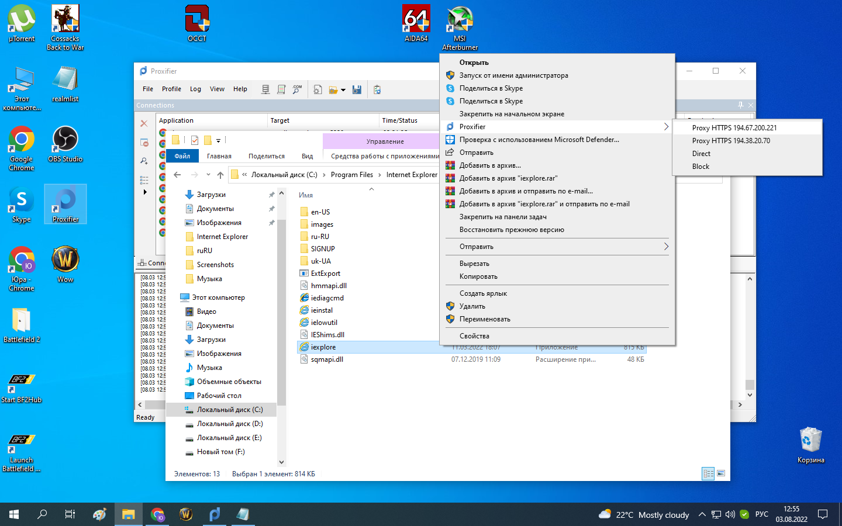Click Proxifier icon in the taskbar
842x526 pixels.
[215, 514]
